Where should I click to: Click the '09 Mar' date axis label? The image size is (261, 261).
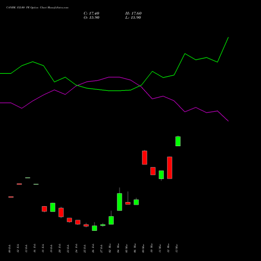point(143,248)
